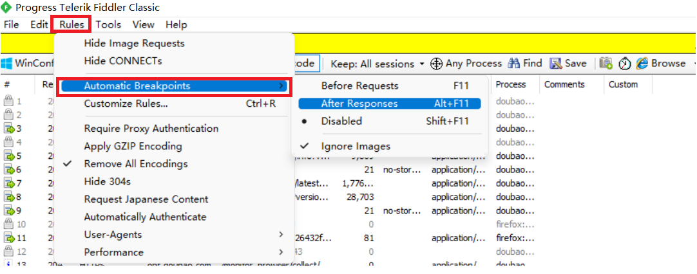Select session 8 green arrow icon
697x274 pixels.
9,197
